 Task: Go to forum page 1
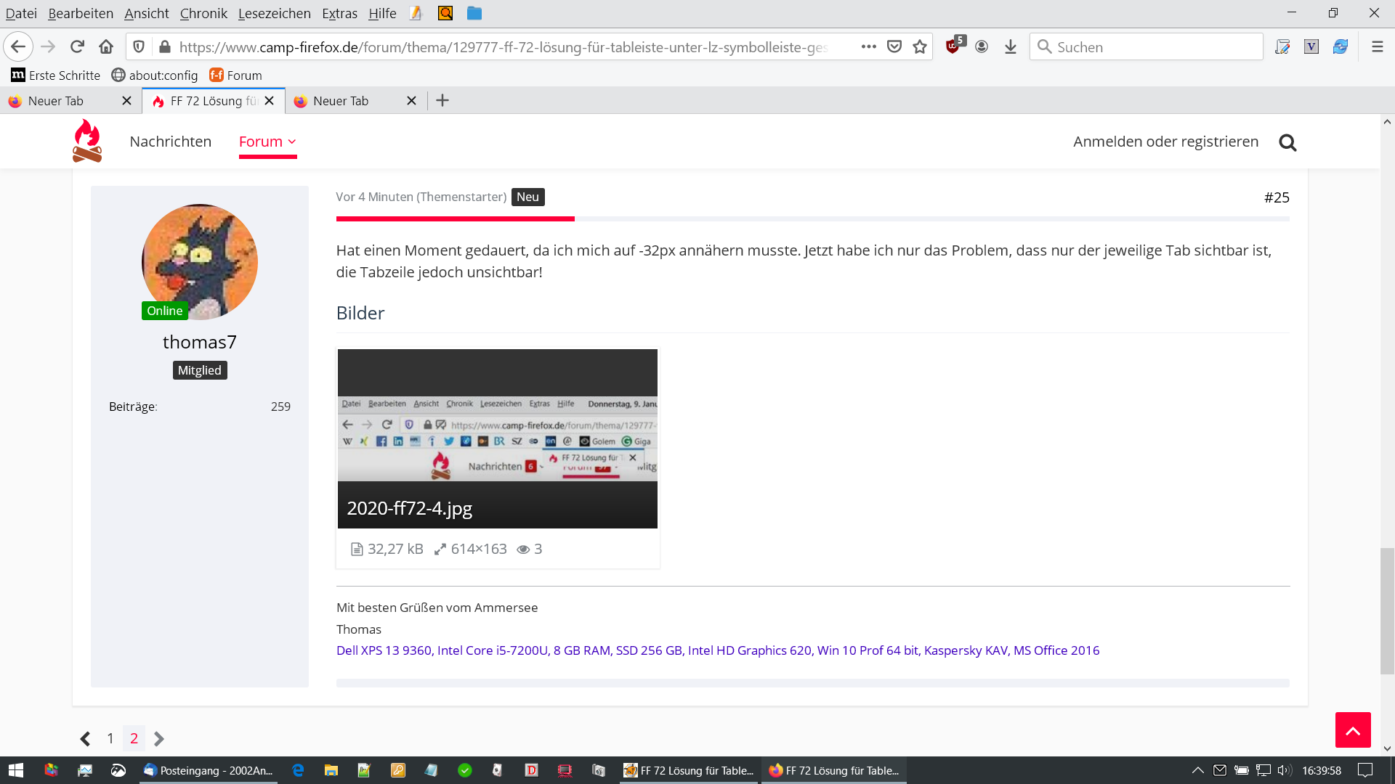point(110,738)
